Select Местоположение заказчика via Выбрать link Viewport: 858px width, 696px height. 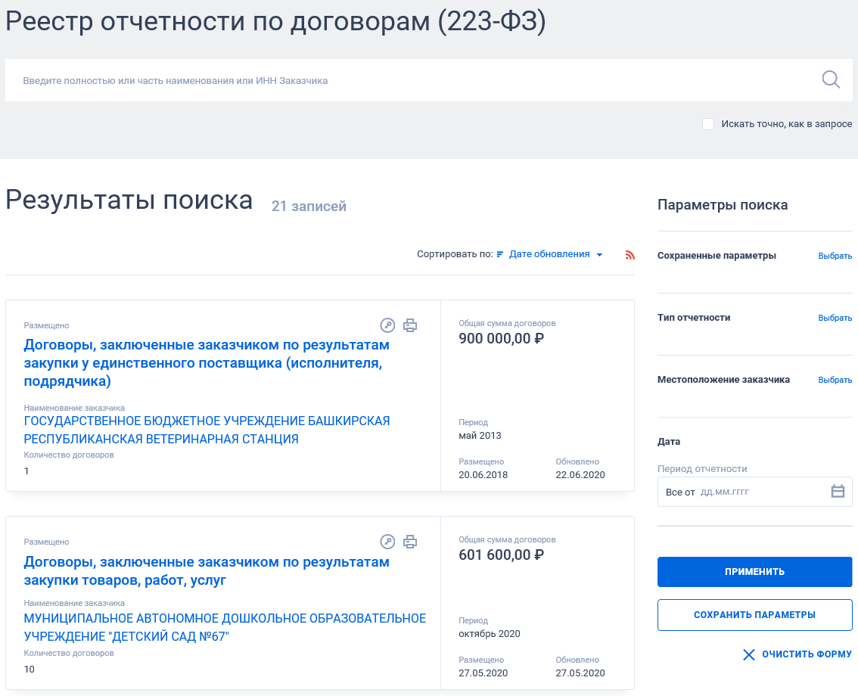pyautogui.click(x=835, y=380)
